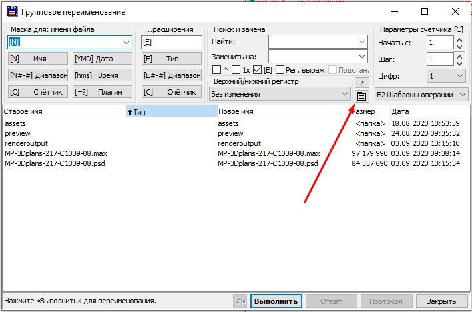Enable the 1x checkbox
472x312 pixels.
click(236, 70)
